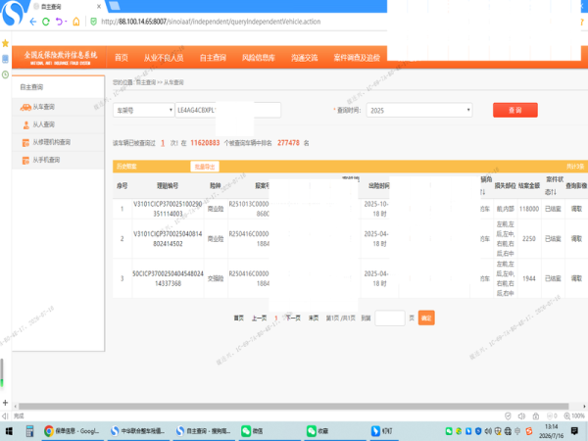Open the 查询时间 year dropdown showing 2025
Image resolution: width=588 pixels, height=441 pixels.
click(419, 110)
